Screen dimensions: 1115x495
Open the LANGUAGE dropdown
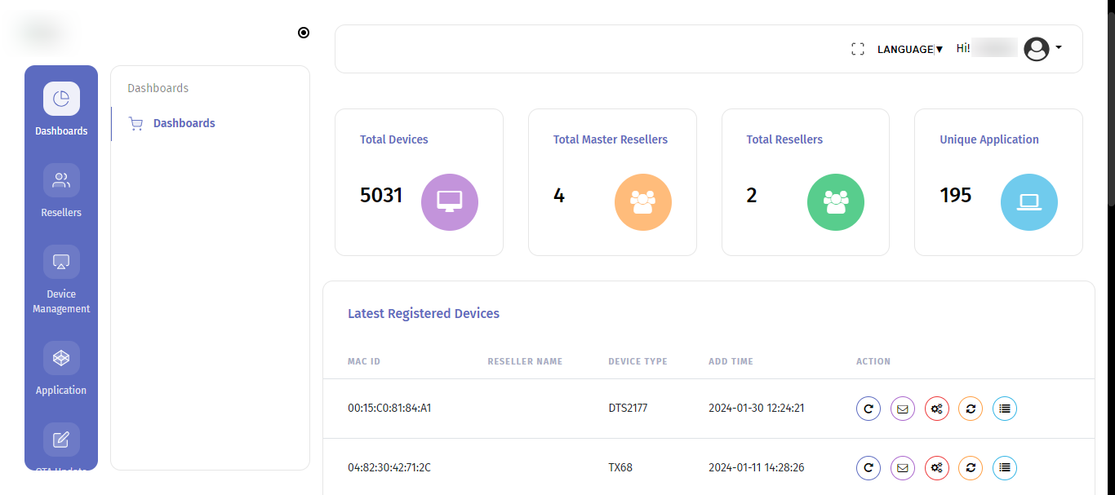pyautogui.click(x=909, y=50)
